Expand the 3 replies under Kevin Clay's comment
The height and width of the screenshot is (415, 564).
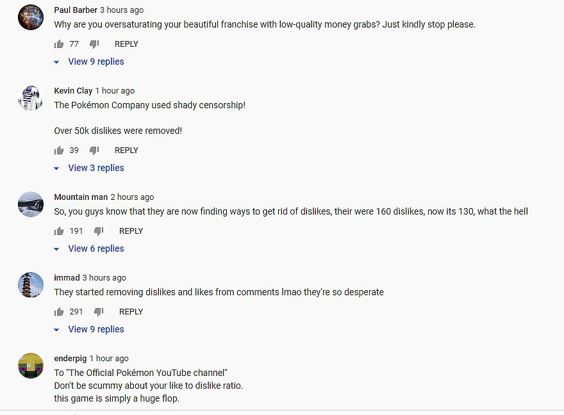point(95,168)
